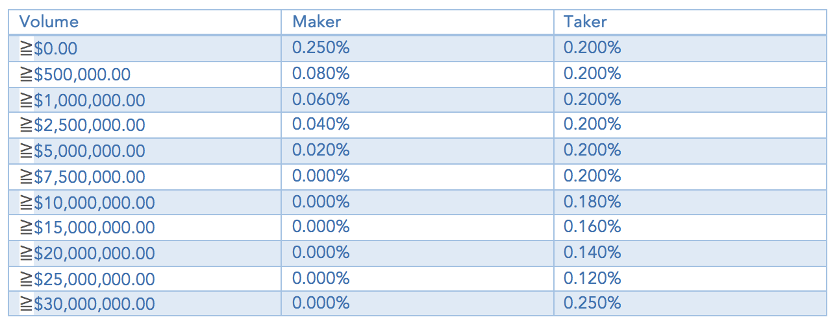Click the 0.120% taker fee cell
The width and height of the screenshot is (839, 328).
(690, 279)
